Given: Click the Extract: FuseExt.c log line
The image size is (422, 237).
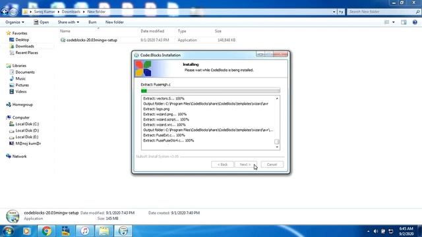Looking at the screenshot, I should pyautogui.click(x=164, y=135).
